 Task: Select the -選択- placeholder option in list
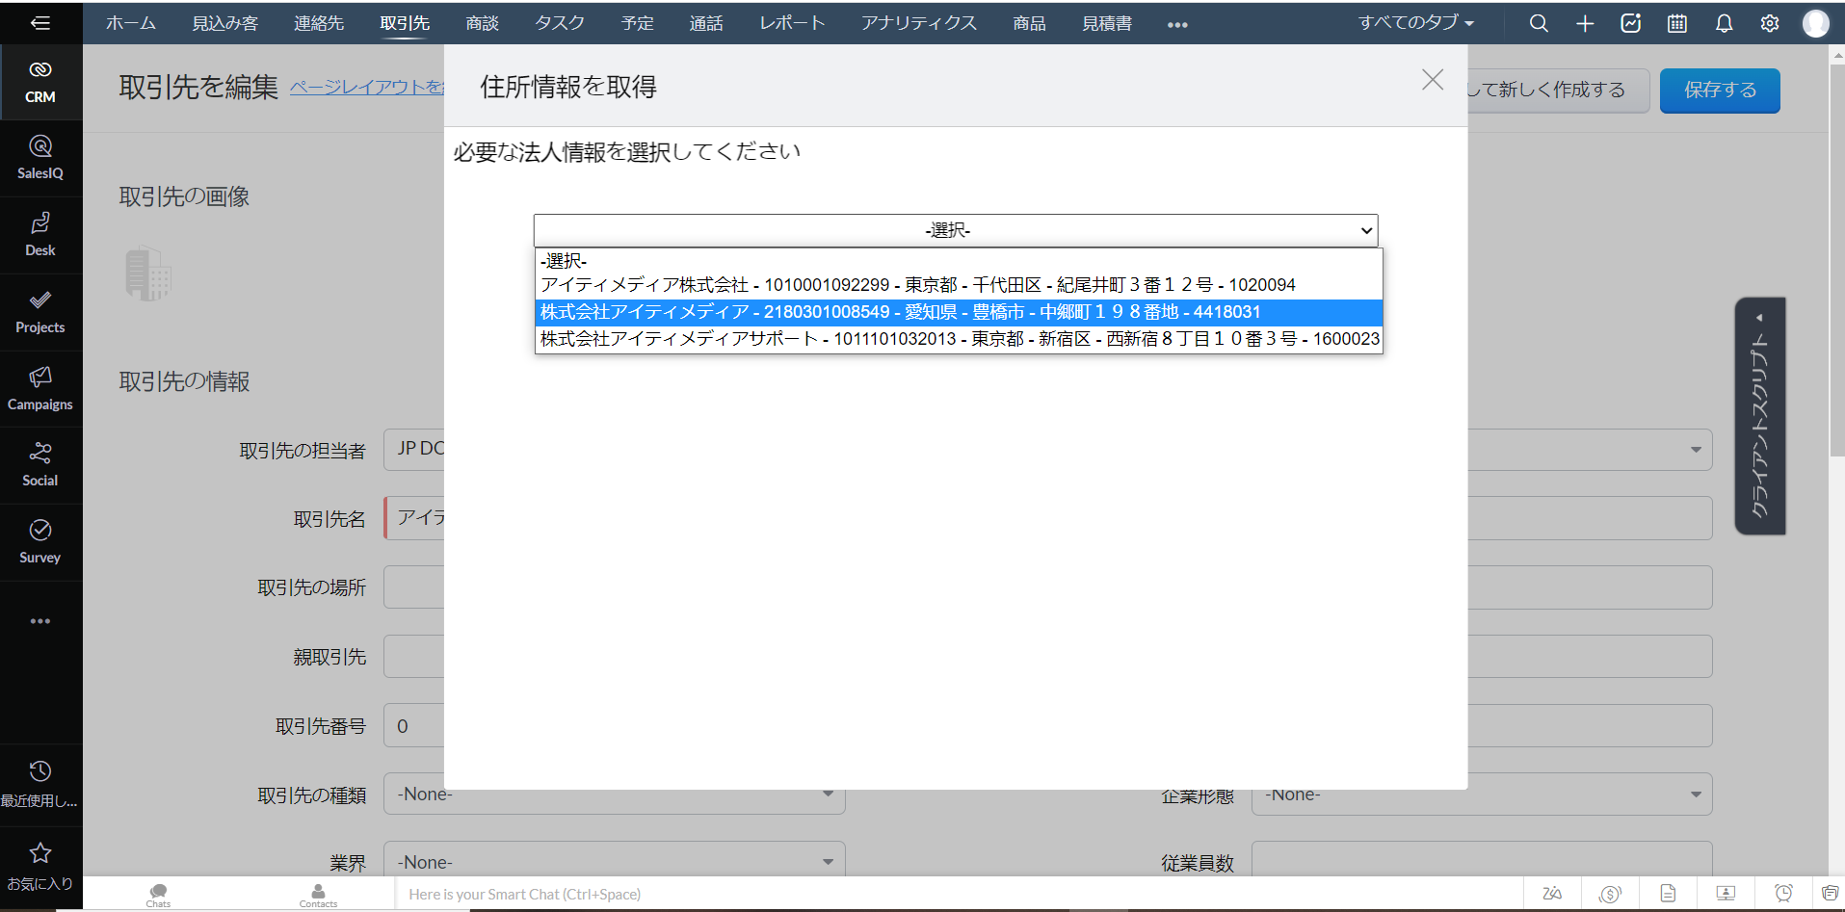coord(959,261)
